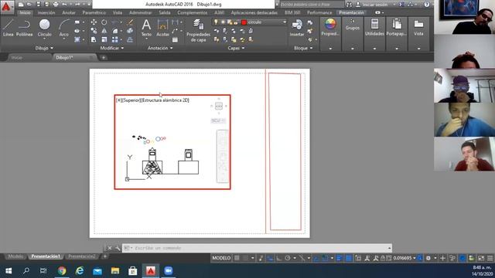Switch to the Paramétrico ribbon tab
The height and width of the screenshot is (278, 495).
coord(94,12)
